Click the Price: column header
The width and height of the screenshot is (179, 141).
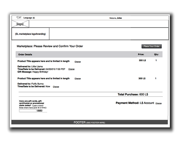(x=141, y=54)
